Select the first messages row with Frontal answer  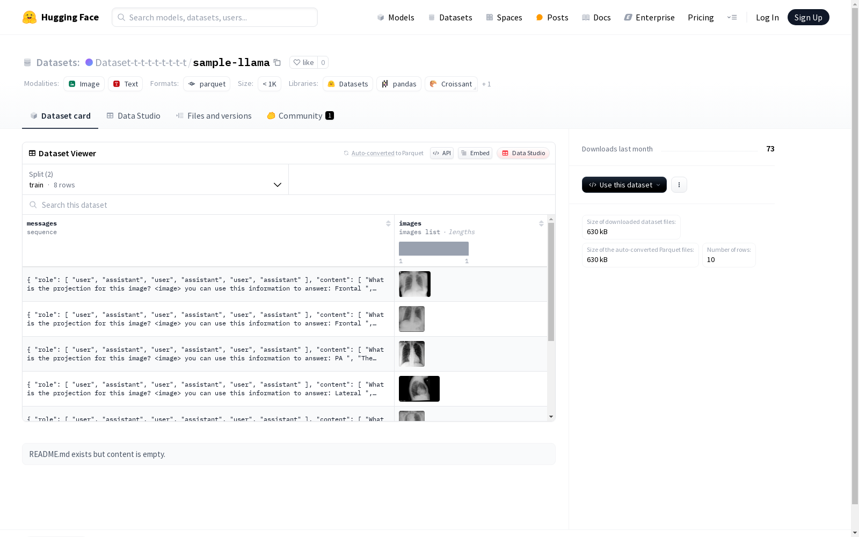click(x=208, y=284)
